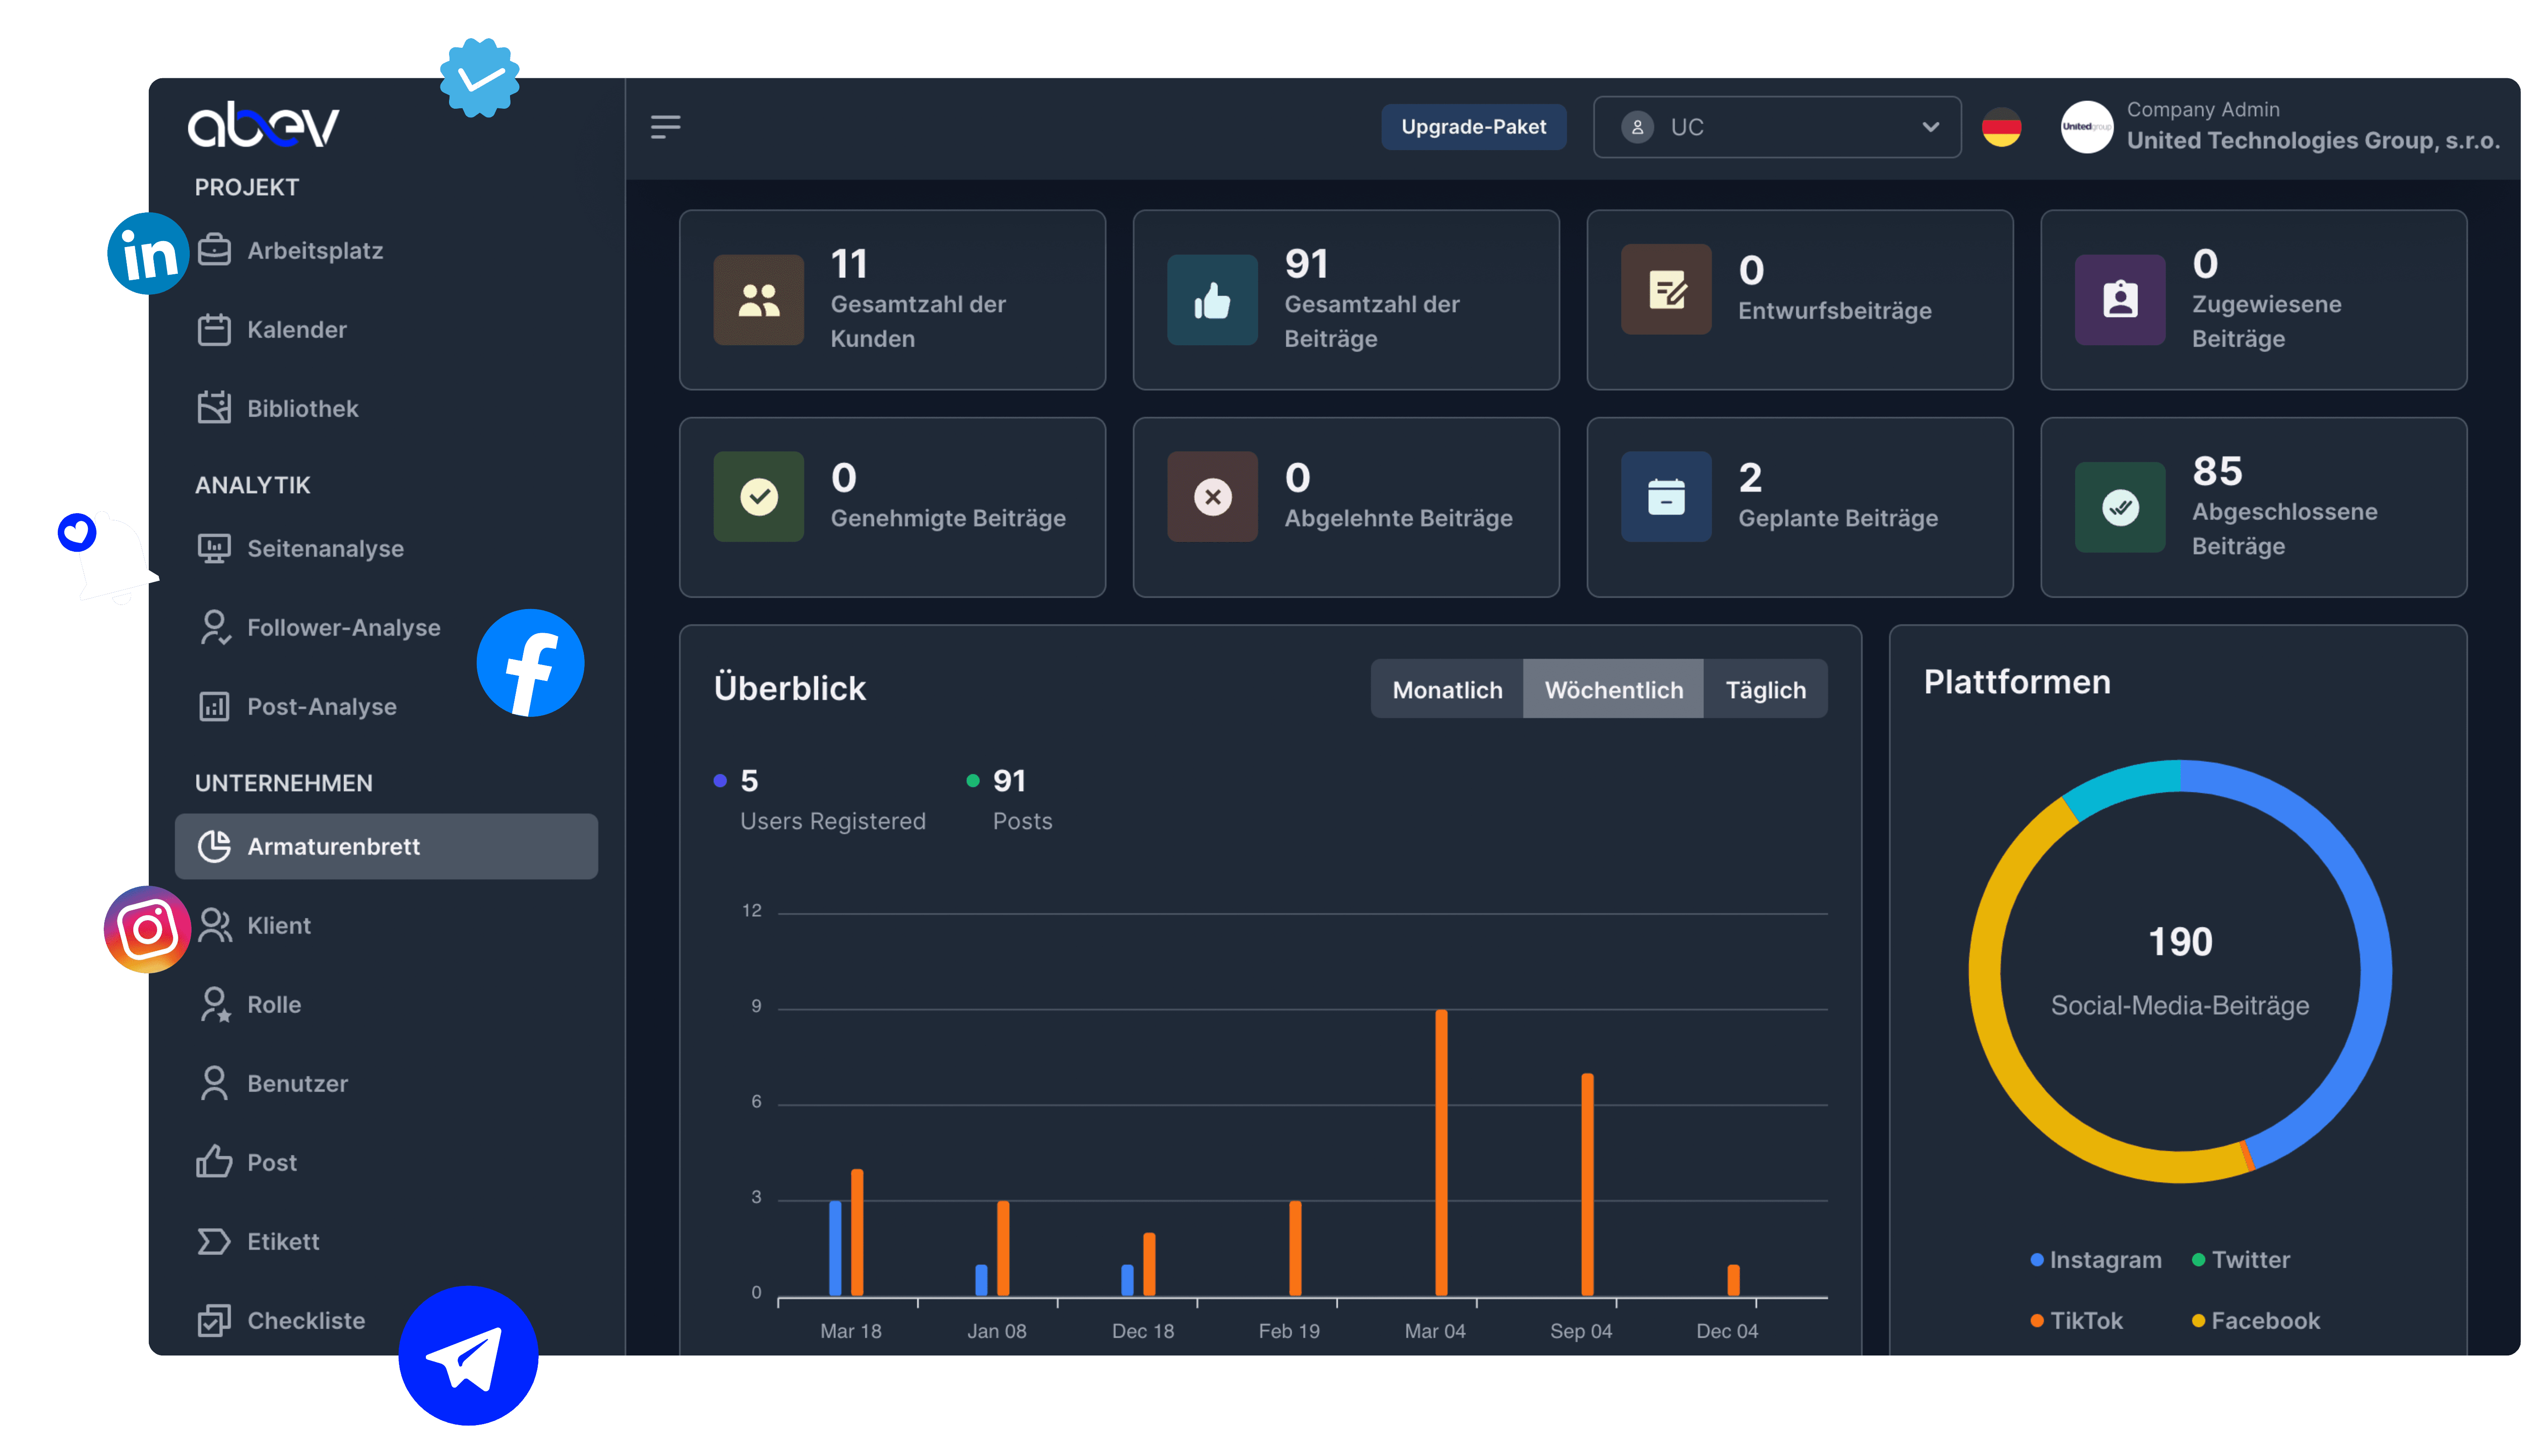Viewport: 2521px width, 1456px height.
Task: Click the blue Mar 18 bar
Action: click(835, 1248)
